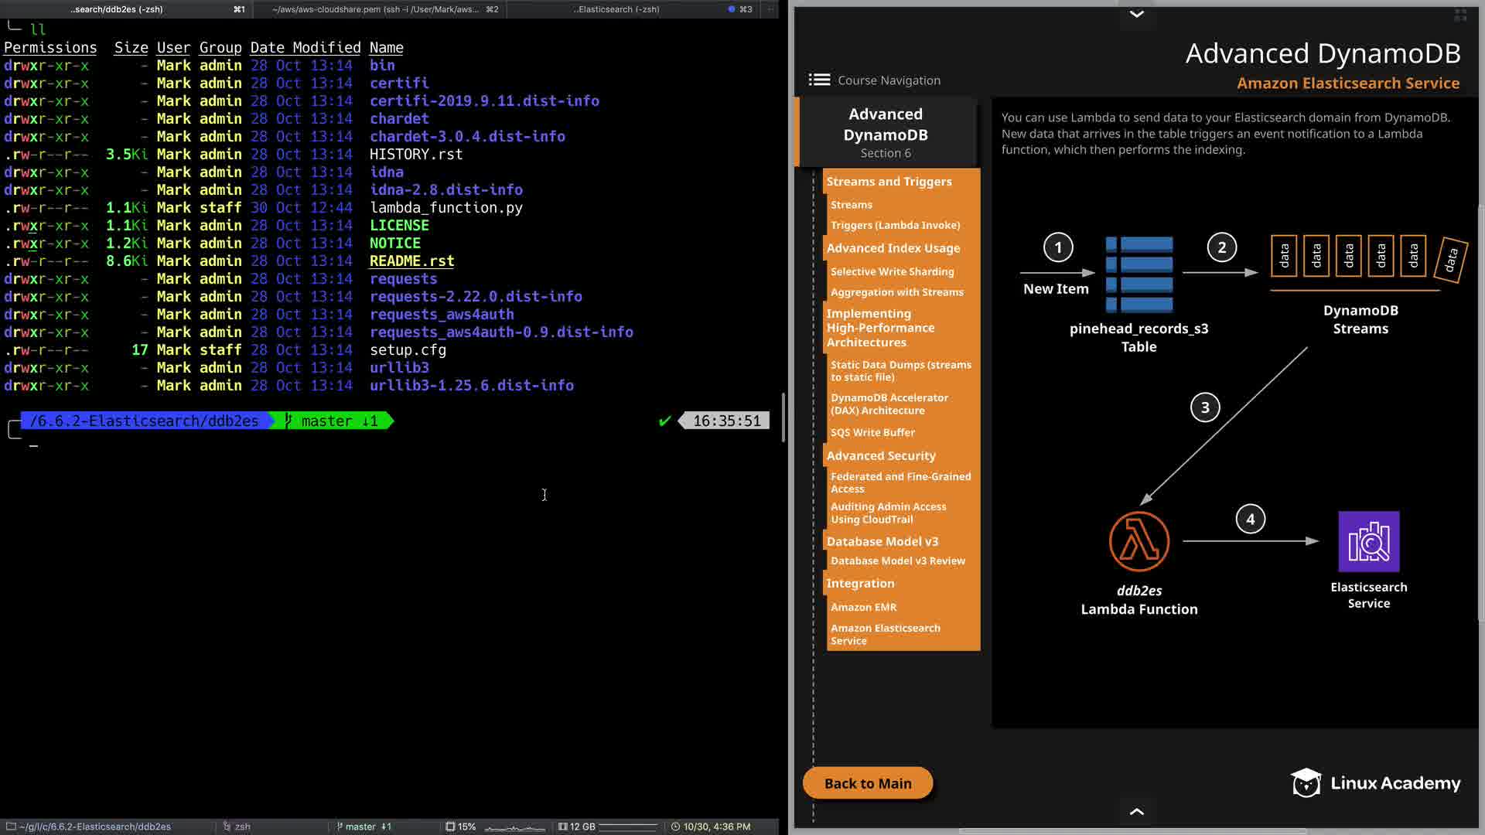Click the terminal pane scrollbar
The width and height of the screenshot is (1485, 835).
[x=783, y=417]
